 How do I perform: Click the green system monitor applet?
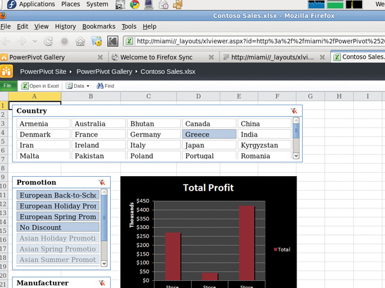click(335, 4)
